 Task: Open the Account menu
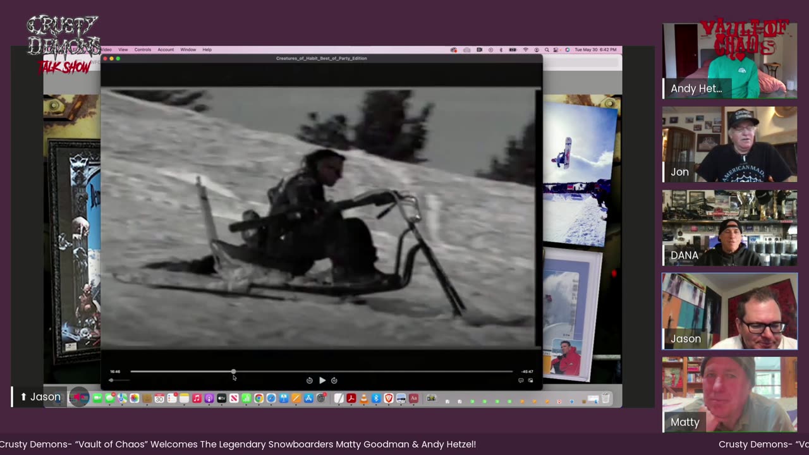tap(166, 49)
